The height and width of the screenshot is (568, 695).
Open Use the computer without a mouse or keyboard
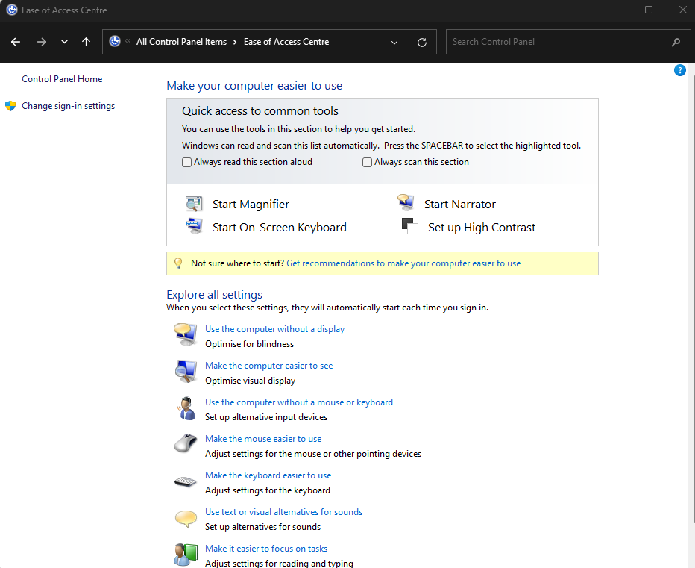(x=299, y=402)
